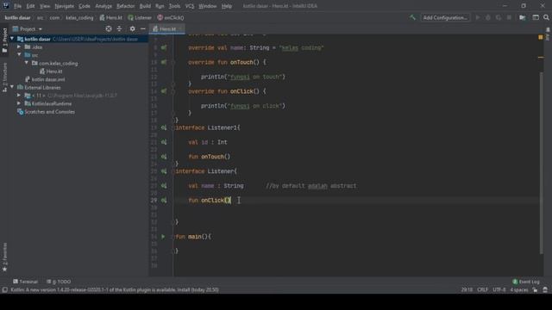
Task: Open the Terminal tool window
Action: tap(25, 282)
